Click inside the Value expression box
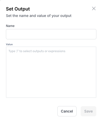 pos(51,72)
